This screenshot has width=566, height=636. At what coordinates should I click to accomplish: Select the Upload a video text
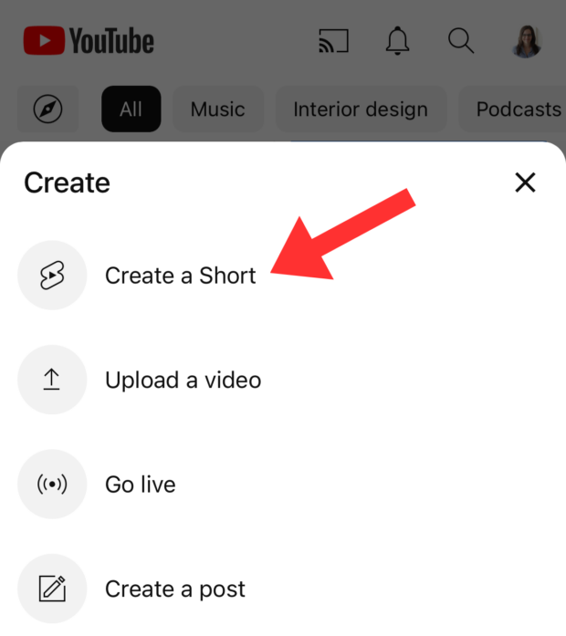(x=183, y=381)
